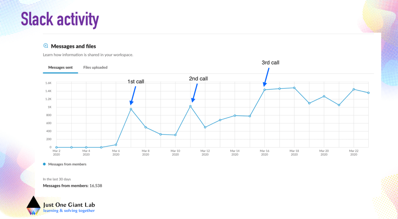Click the Mar 2 2020 axis label
Screen dimensions: 398x219
coord(56,153)
